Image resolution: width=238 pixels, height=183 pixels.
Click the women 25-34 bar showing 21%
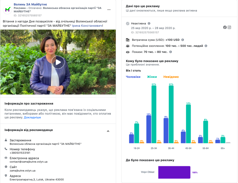(154, 114)
